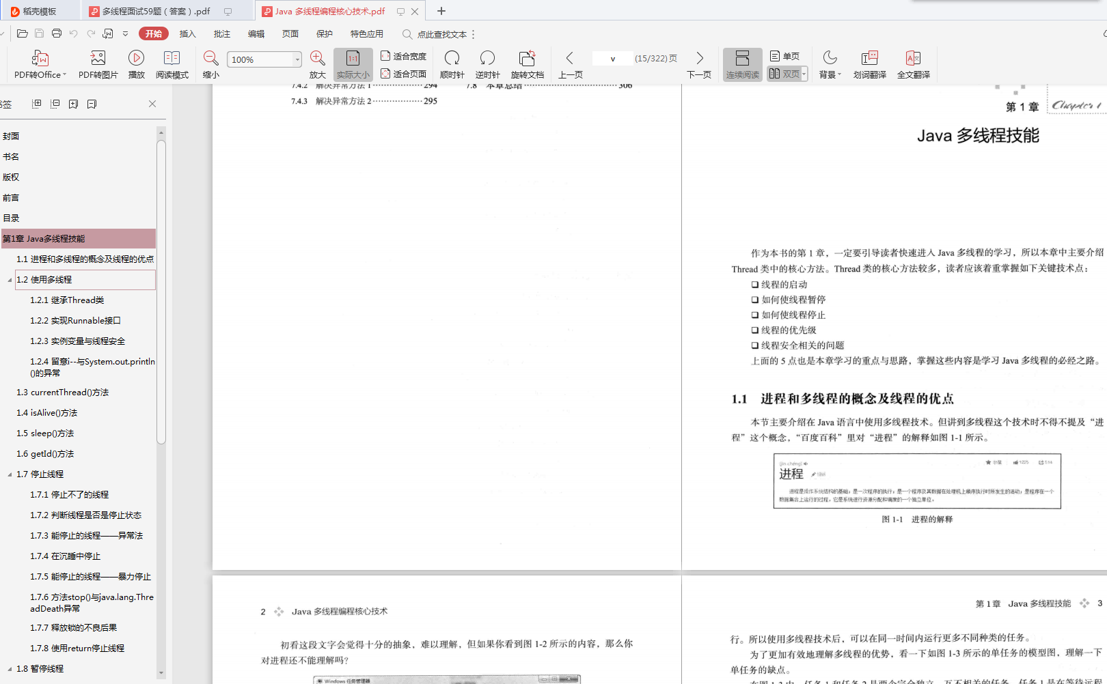
Task: Open bookmark 封面
Action: [x=11, y=137]
